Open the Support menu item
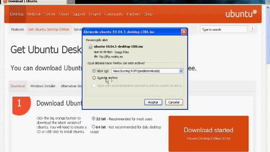270x152 pixels. [79, 14]
